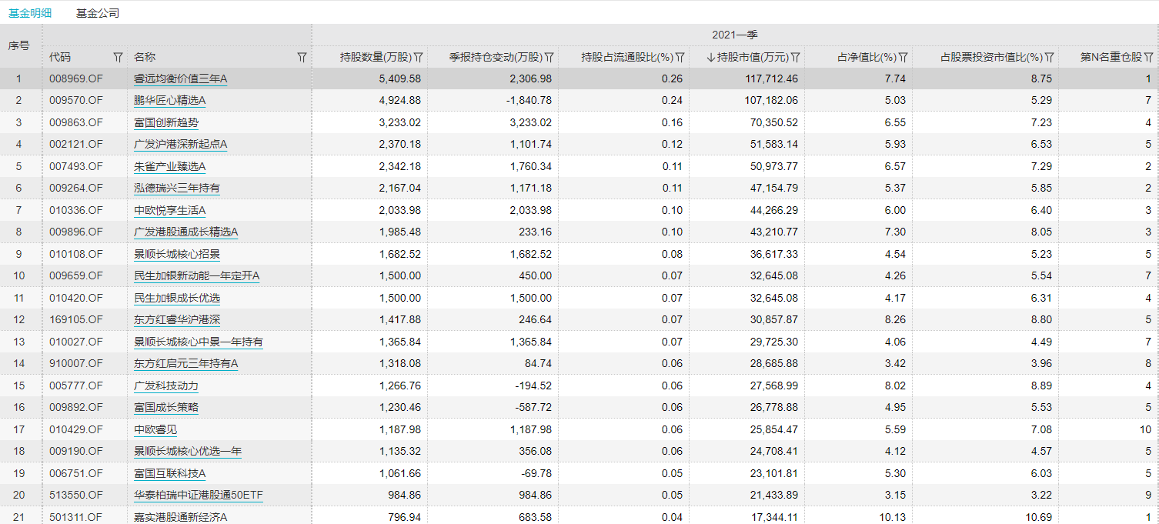Screen dimensions: 1159x524
Task: Open filter for 第N名重仓股 column
Action: pyautogui.click(x=1148, y=57)
